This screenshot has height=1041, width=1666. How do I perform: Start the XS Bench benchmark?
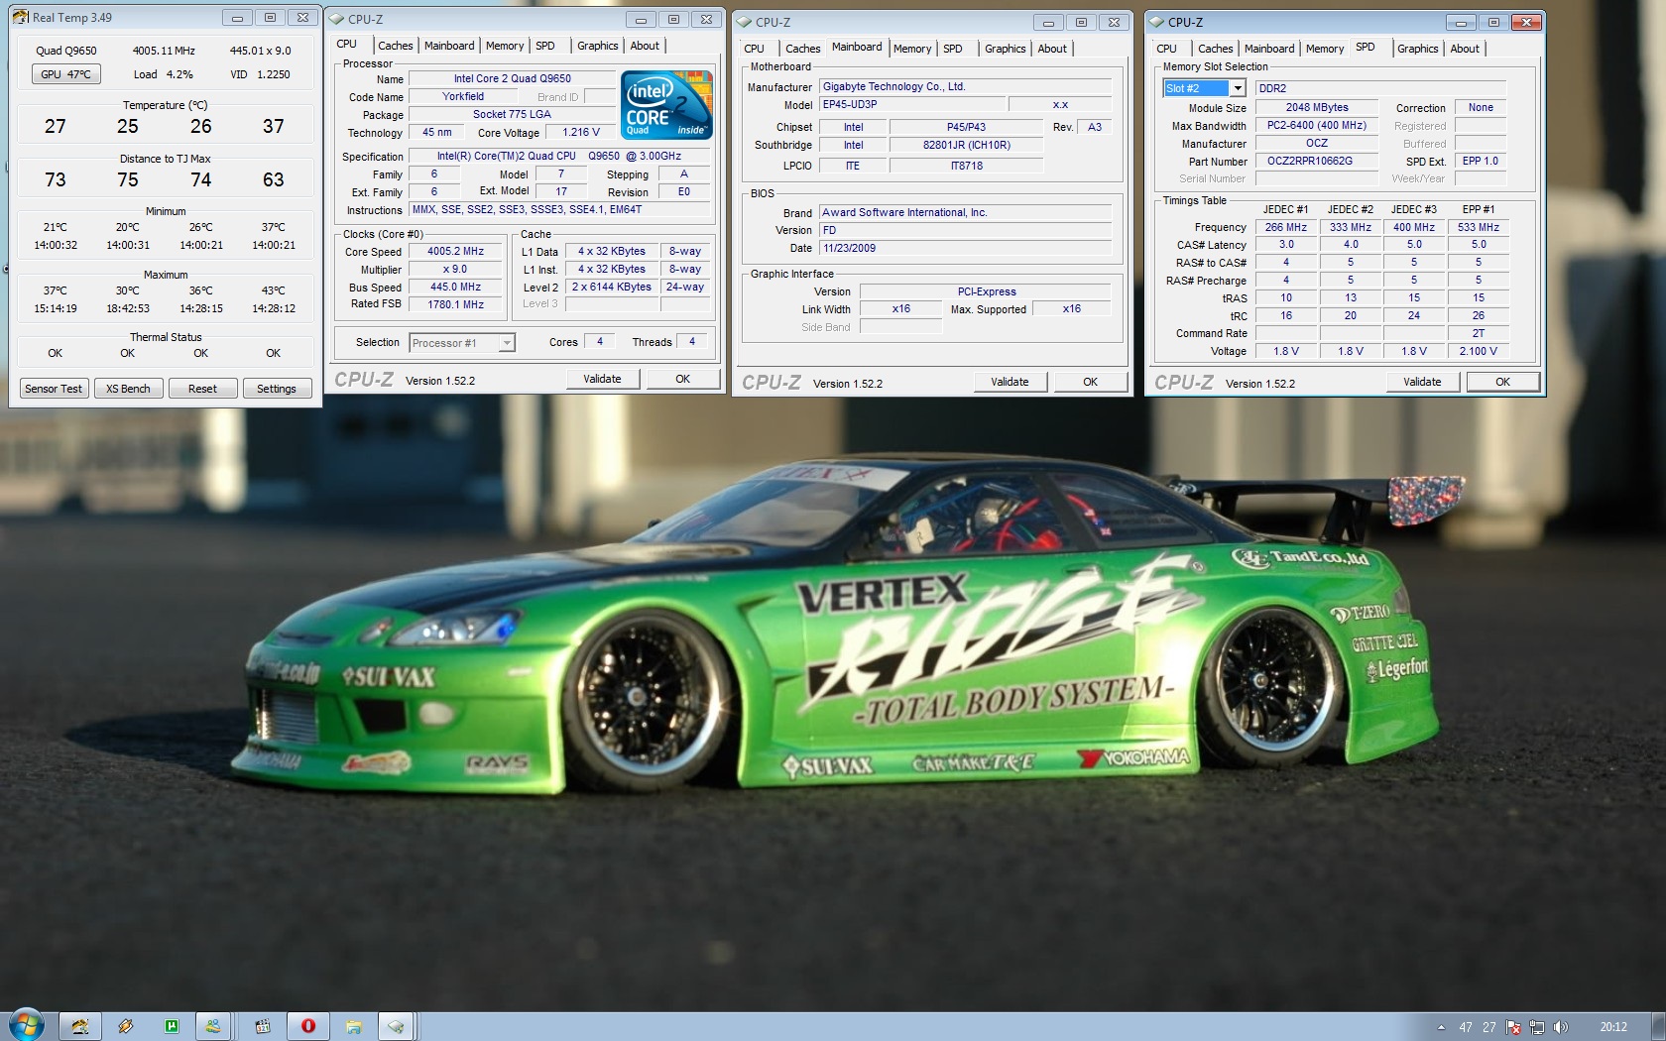coord(128,389)
